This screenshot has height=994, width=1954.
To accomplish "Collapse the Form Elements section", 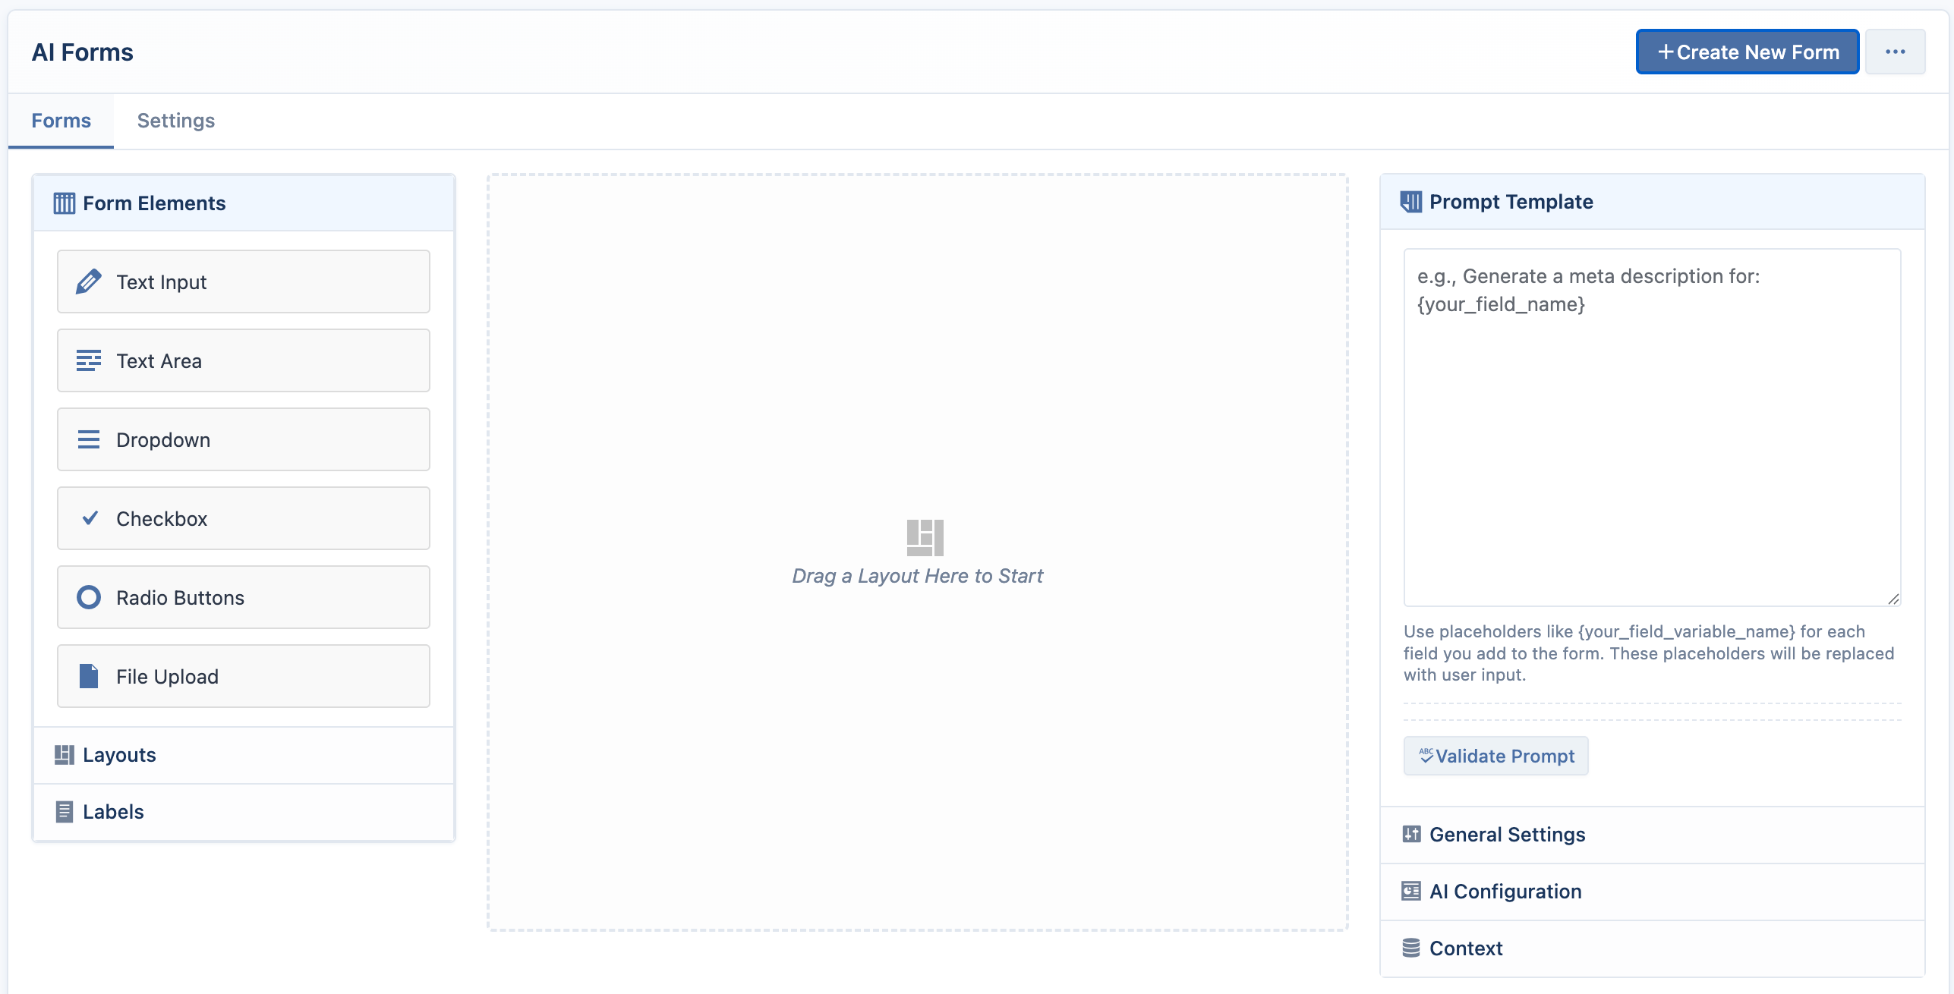I will pos(244,203).
